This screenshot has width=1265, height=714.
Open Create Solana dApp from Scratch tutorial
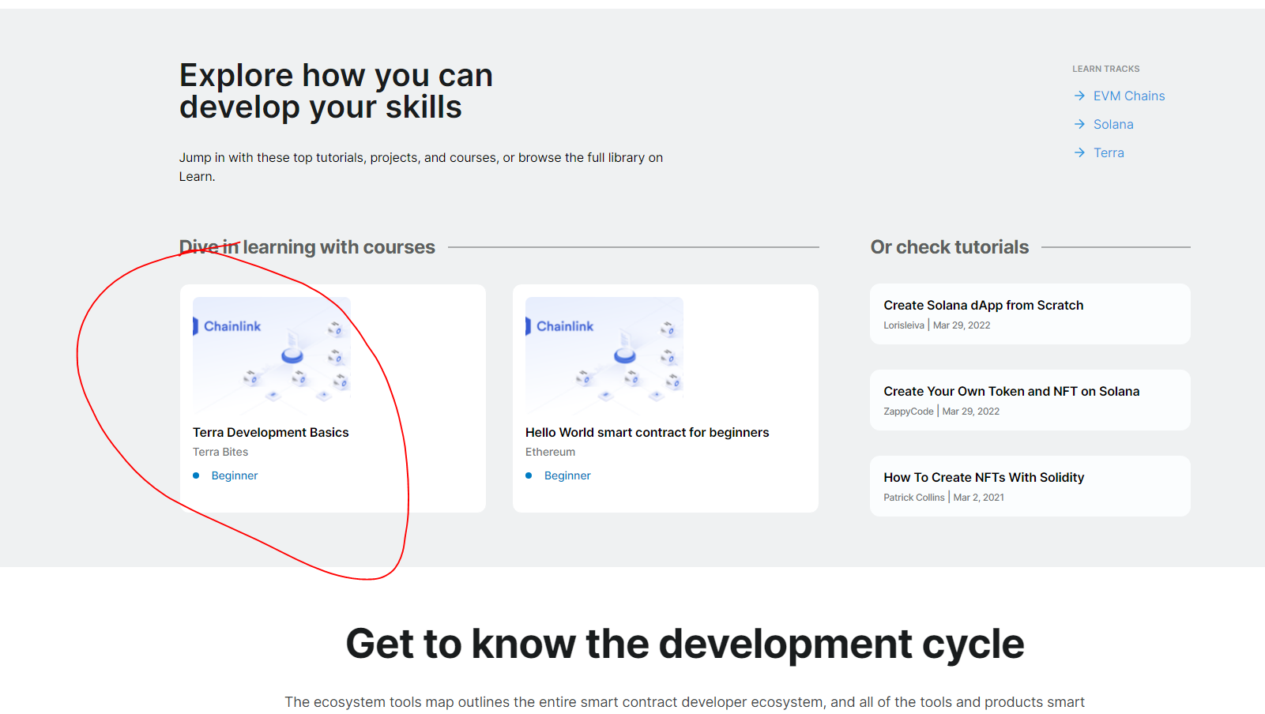point(984,305)
